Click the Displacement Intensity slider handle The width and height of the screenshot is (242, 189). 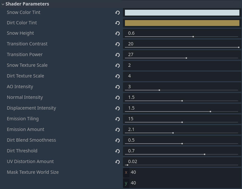pos(210,112)
